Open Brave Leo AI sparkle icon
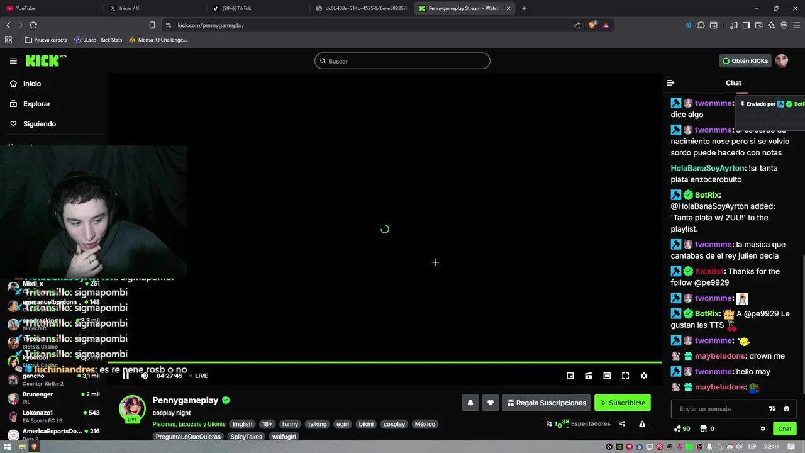 (x=771, y=25)
